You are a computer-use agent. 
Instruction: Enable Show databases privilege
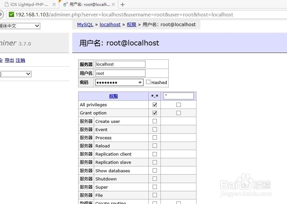(x=155, y=170)
